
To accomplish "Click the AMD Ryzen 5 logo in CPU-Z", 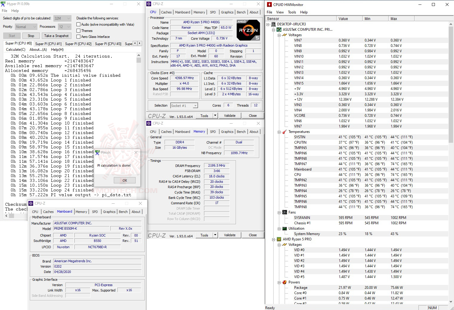I will pos(248,30).
